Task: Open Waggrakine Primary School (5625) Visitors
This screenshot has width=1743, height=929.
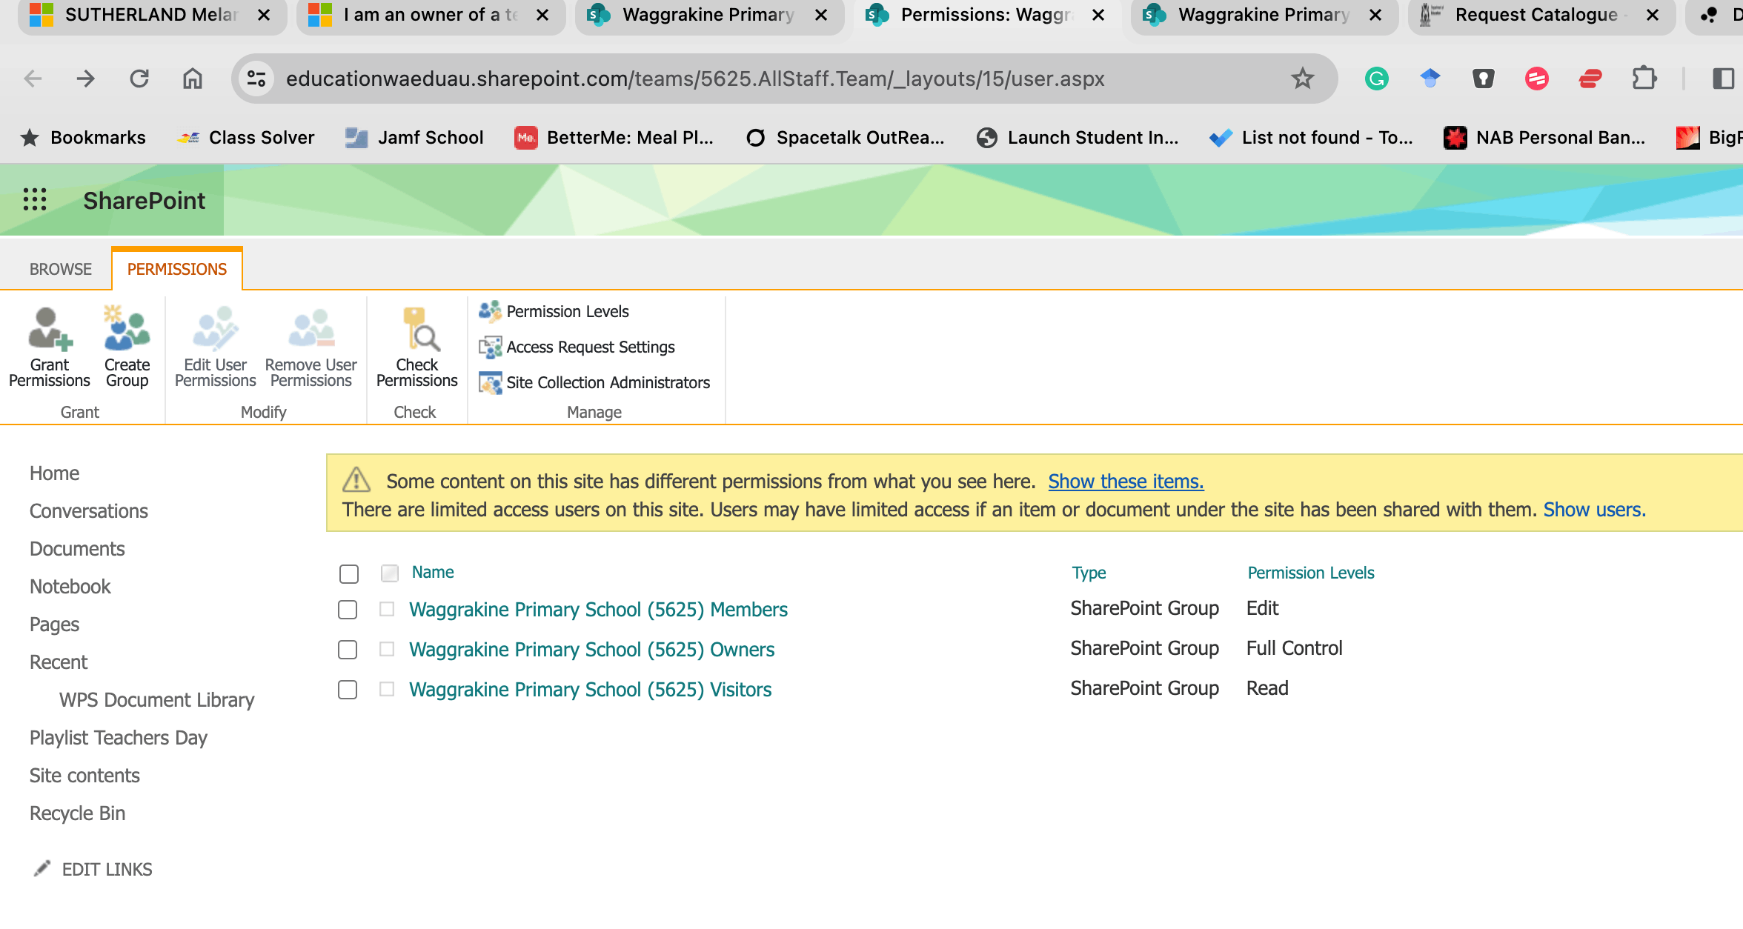Action: point(590,690)
